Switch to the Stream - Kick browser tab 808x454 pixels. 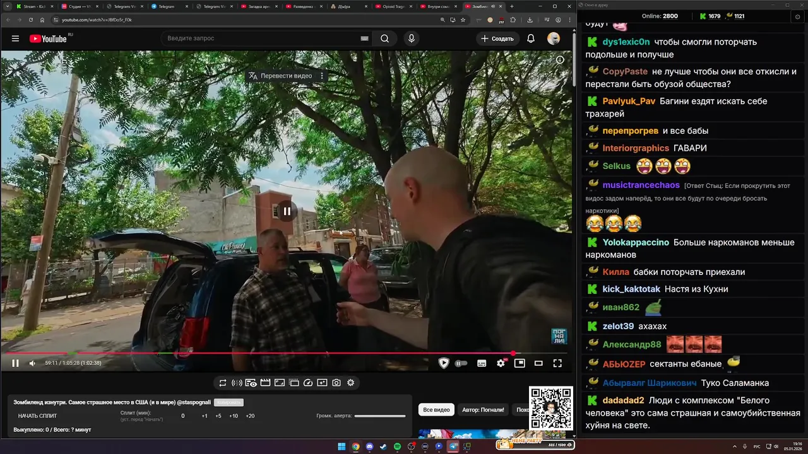tap(33, 6)
